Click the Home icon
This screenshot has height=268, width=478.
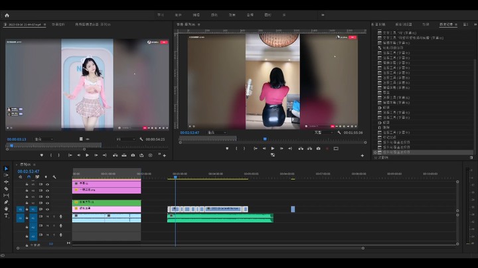click(x=7, y=15)
